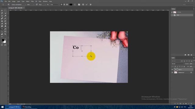Image resolution: width=195 pixels, height=109 pixels.
Task: Select the Quick Selection tool
Action: click(x=5, y=13)
